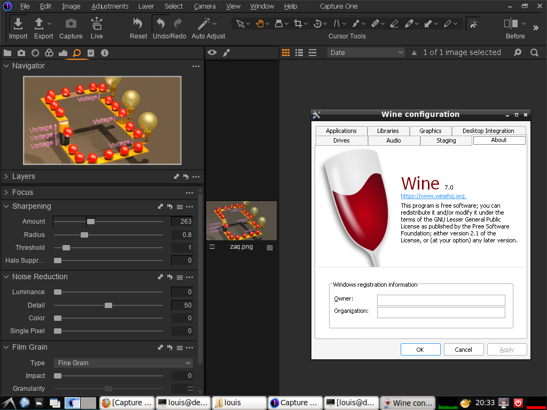Toggle the viewer eye icon
The image size is (547, 410).
[212, 53]
